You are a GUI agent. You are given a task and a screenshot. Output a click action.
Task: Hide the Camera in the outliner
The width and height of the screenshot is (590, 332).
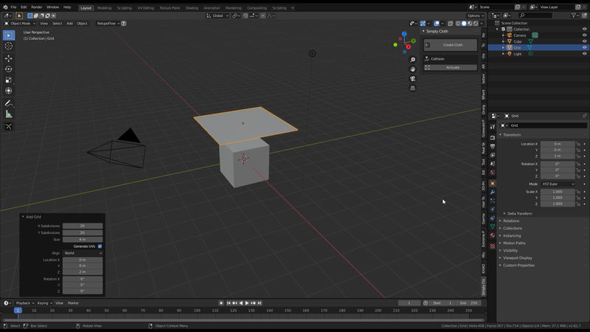click(584, 35)
